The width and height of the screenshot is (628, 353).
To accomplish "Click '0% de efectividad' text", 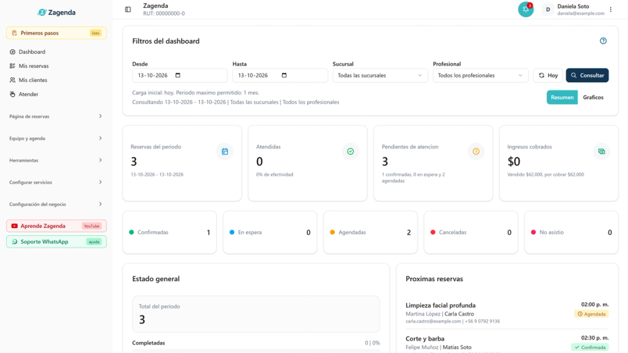I will 275,175.
